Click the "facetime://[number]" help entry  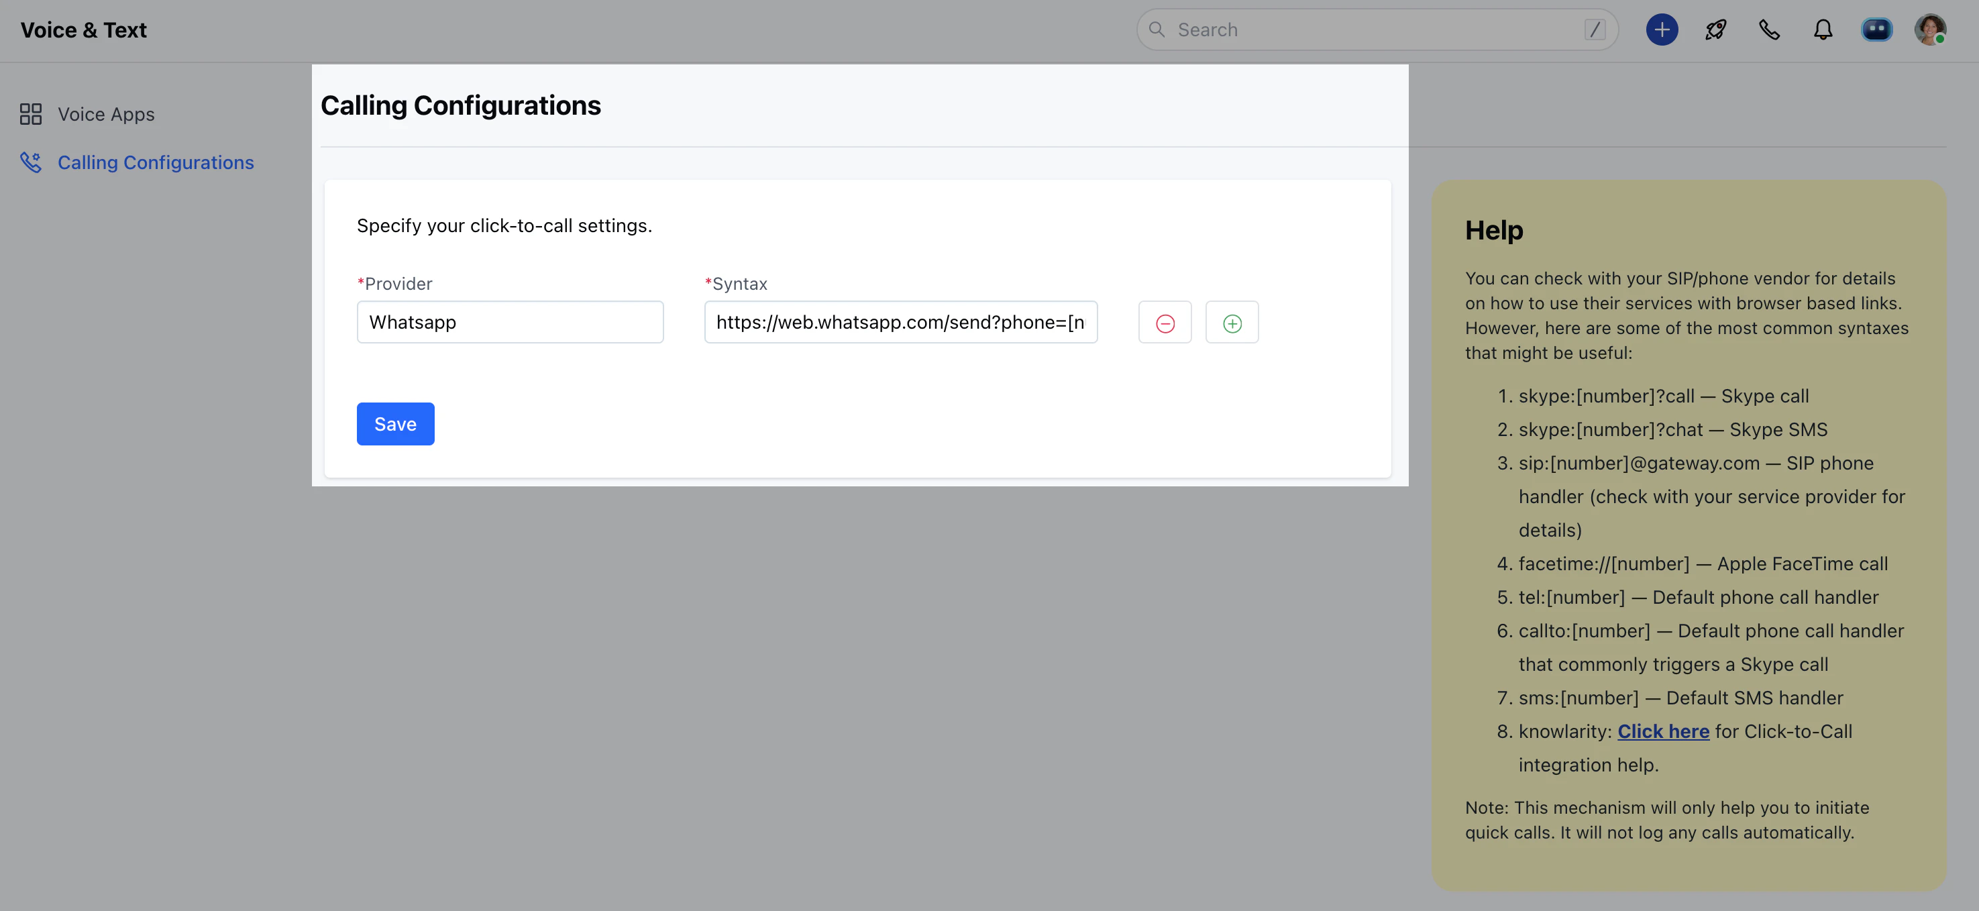1703,564
